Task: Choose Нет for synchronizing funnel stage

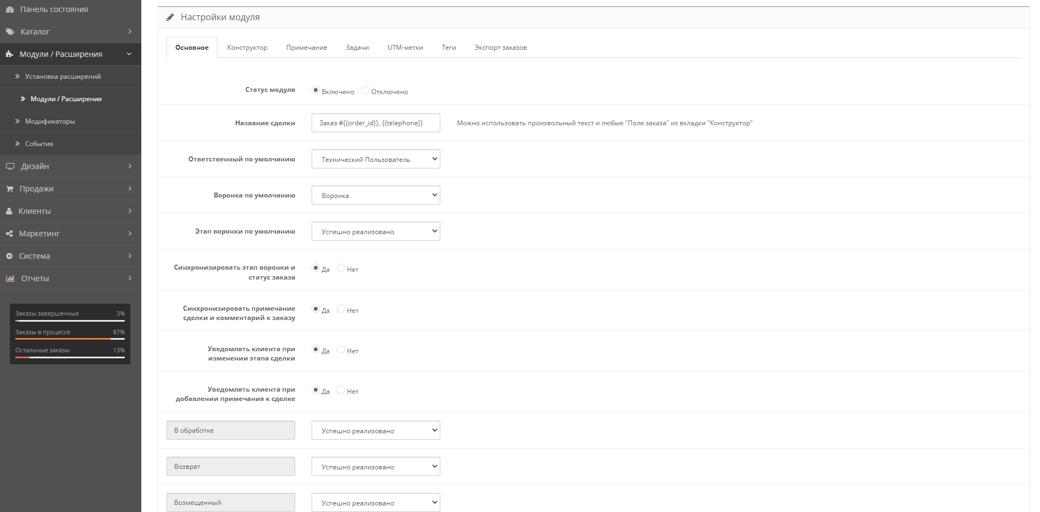Action: click(341, 267)
